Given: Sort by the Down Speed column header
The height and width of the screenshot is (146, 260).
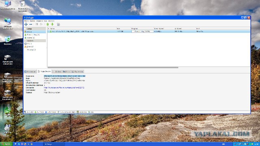Looking at the screenshot, I should 164,29.
